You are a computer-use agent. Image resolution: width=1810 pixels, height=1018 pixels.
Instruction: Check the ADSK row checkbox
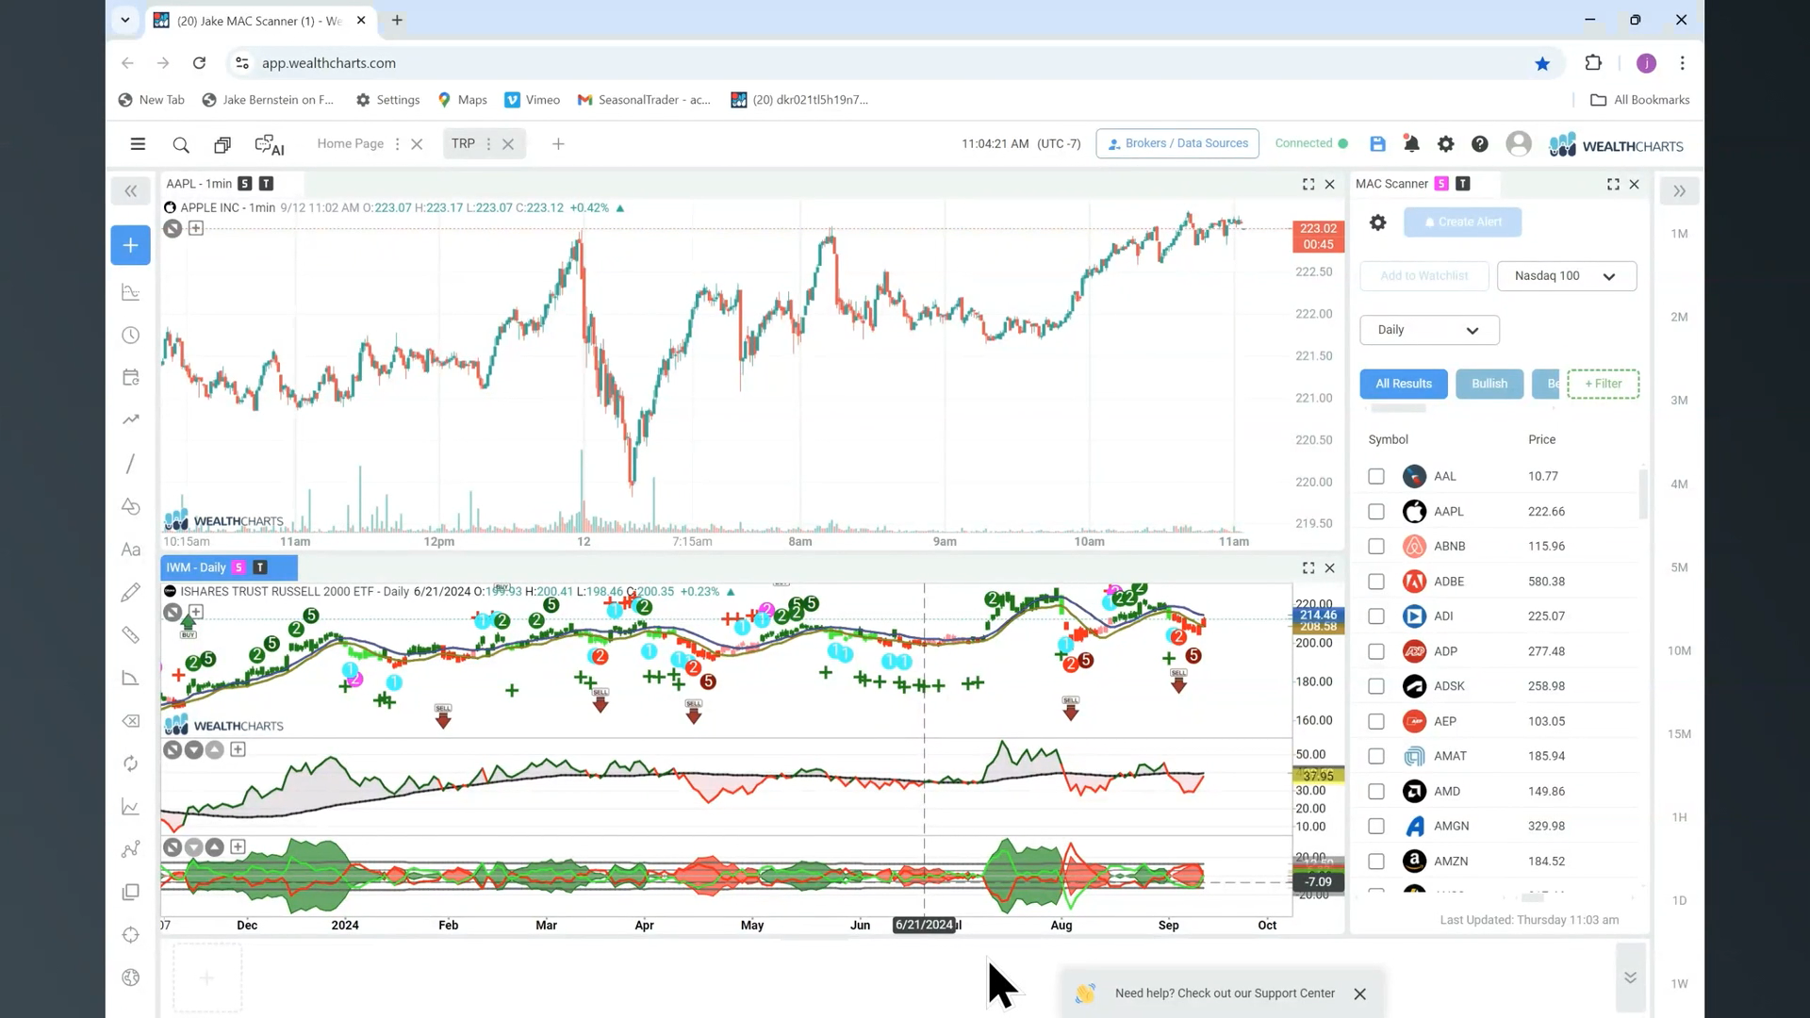click(1376, 686)
